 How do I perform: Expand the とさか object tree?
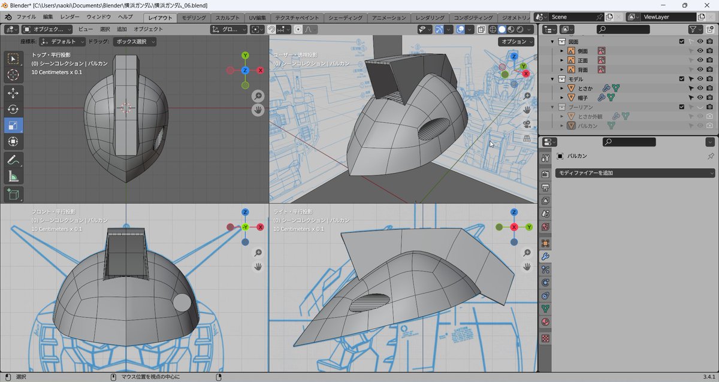(561, 88)
